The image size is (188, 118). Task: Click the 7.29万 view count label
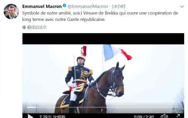pyautogui.click(x=52, y=117)
